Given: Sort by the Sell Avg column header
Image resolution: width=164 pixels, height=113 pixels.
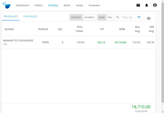Looking at the screenshot, I should (x=151, y=29).
